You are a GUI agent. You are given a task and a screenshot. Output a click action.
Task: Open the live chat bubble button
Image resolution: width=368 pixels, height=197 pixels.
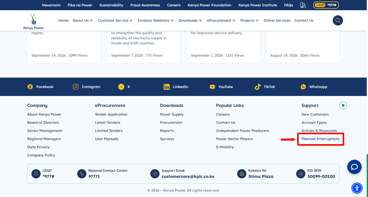click(354, 167)
